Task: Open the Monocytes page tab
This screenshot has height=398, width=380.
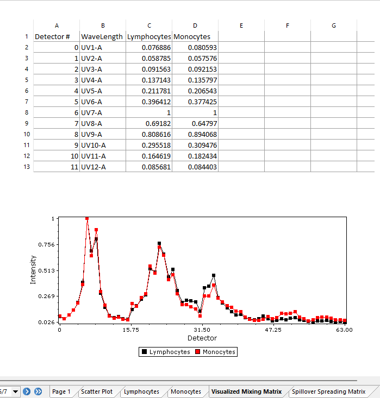Action: pos(186,391)
